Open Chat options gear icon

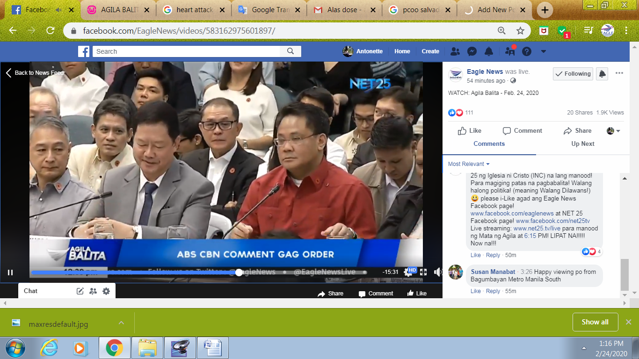106,291
